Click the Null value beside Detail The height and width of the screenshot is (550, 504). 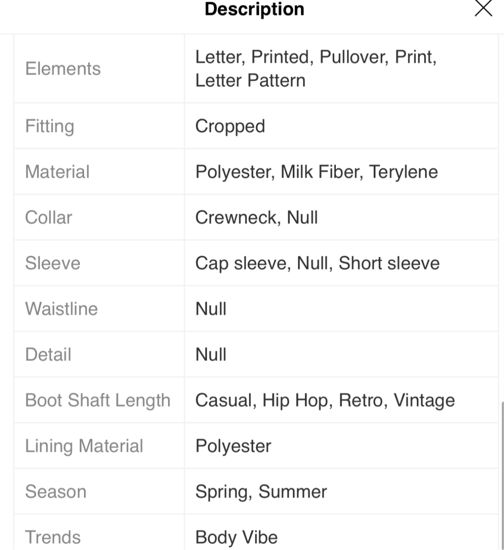click(211, 354)
